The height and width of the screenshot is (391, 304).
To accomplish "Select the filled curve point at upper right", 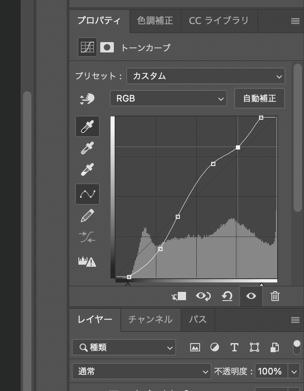I will [x=238, y=147].
